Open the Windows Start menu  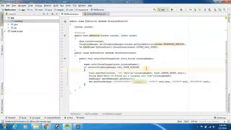(4, 127)
